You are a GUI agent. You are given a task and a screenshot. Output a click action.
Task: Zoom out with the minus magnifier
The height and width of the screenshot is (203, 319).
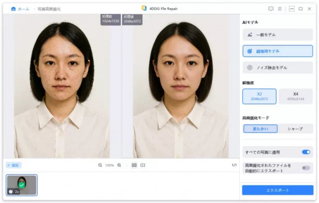[100, 165]
